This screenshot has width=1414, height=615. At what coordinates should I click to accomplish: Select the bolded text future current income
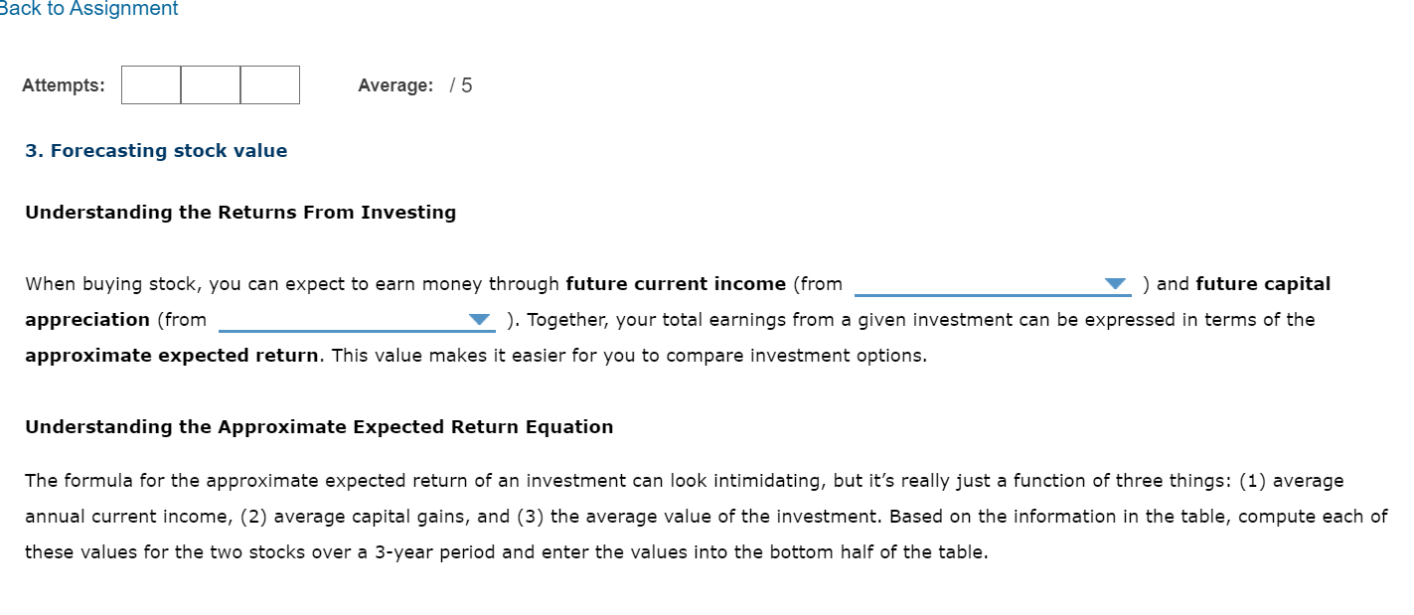pyautogui.click(x=675, y=283)
